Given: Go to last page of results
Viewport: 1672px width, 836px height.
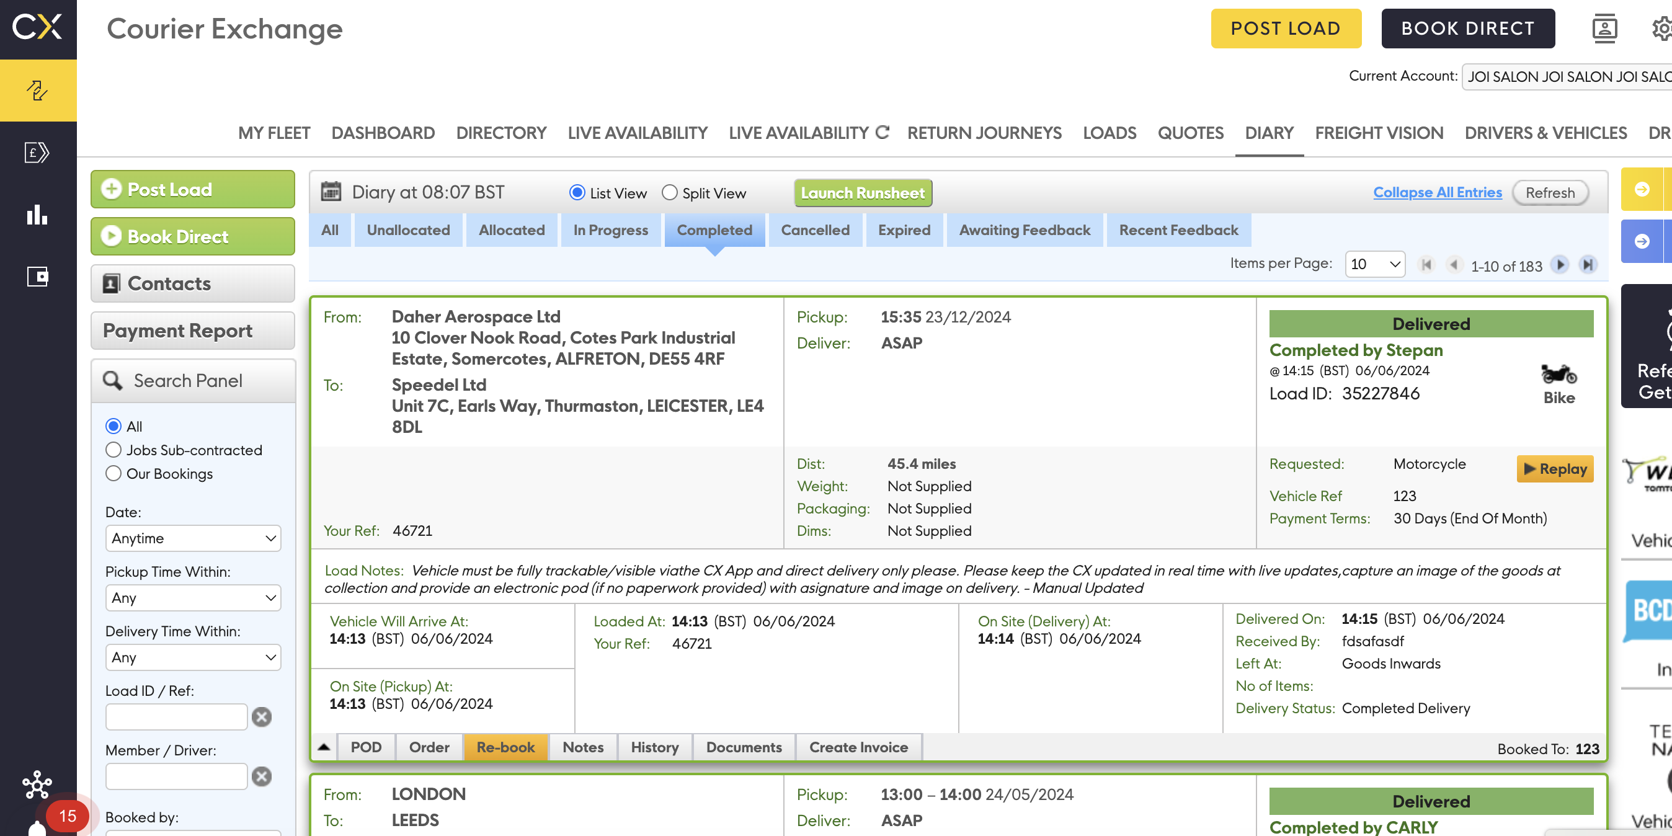Looking at the screenshot, I should (x=1588, y=265).
